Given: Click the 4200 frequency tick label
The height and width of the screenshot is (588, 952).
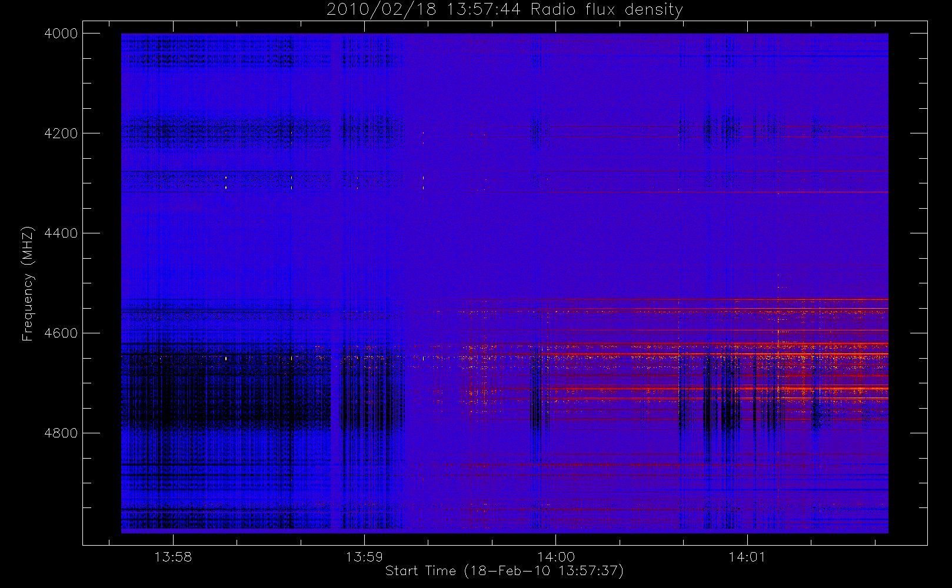Looking at the screenshot, I should (61, 133).
